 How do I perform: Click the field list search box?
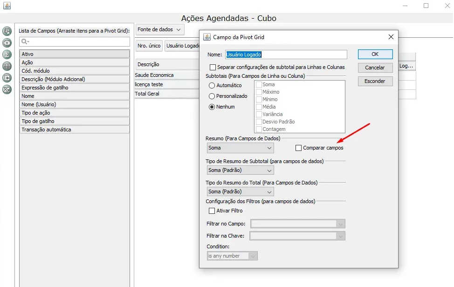75,41
